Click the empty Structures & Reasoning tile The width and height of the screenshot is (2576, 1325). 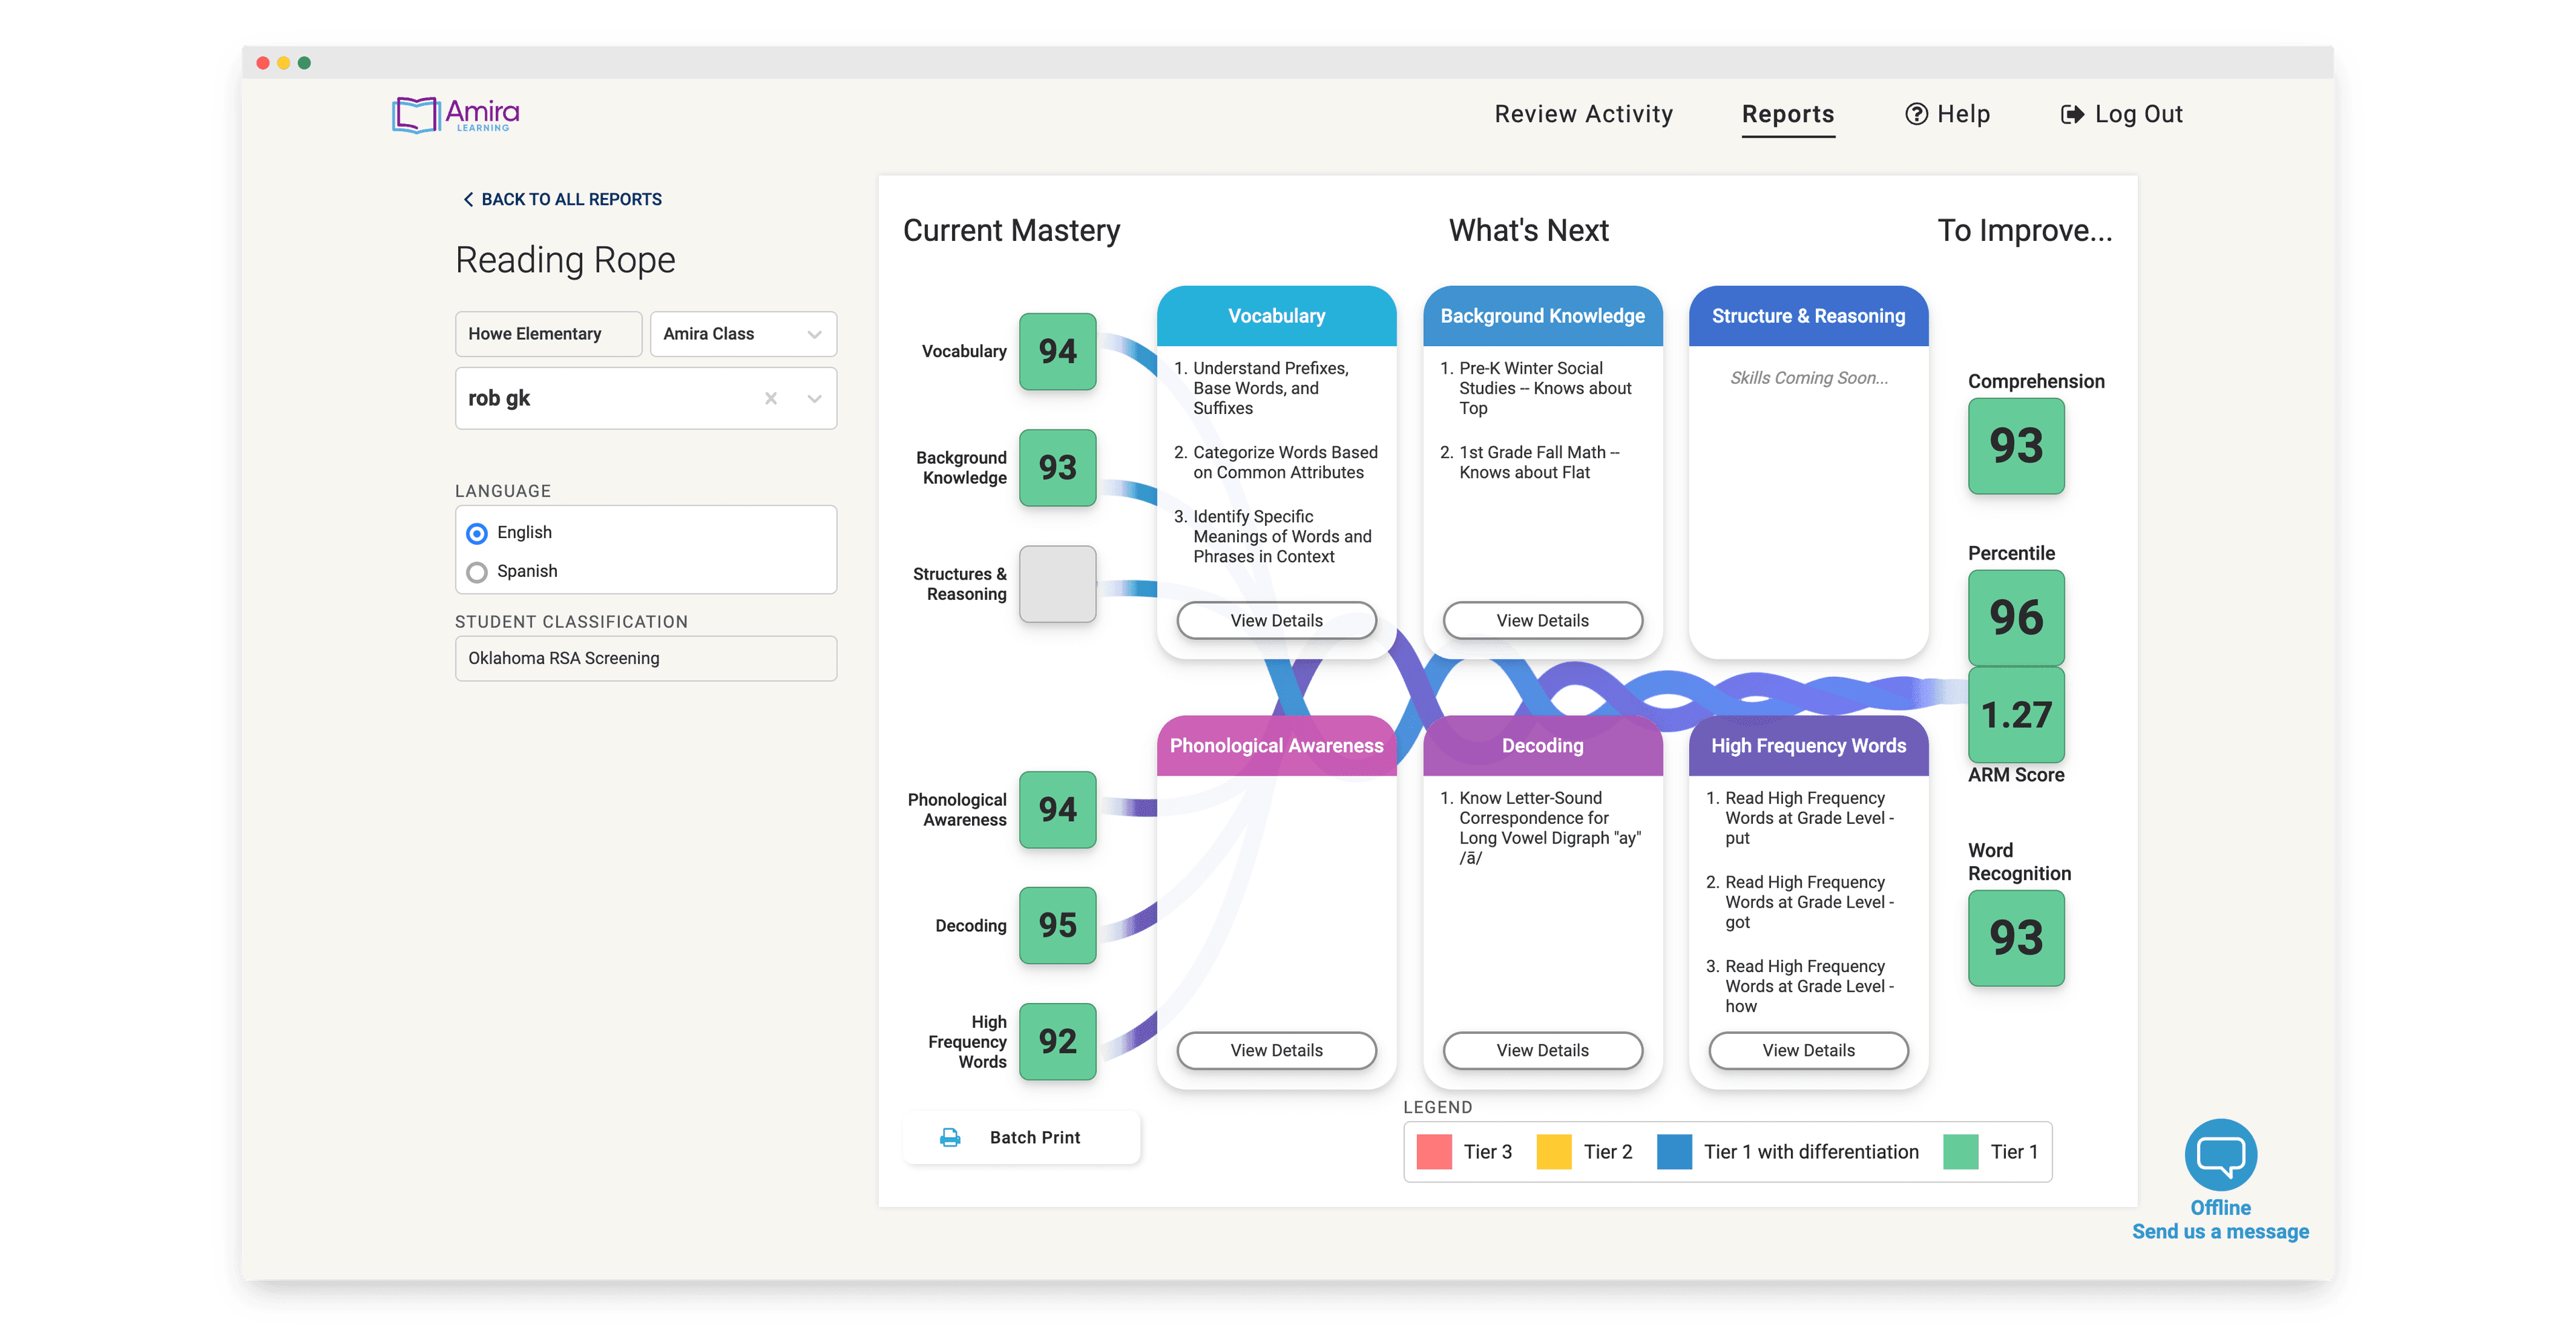pyautogui.click(x=1057, y=583)
